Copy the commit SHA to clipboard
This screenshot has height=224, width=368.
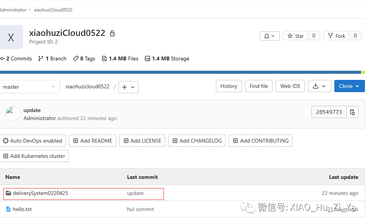point(352,112)
